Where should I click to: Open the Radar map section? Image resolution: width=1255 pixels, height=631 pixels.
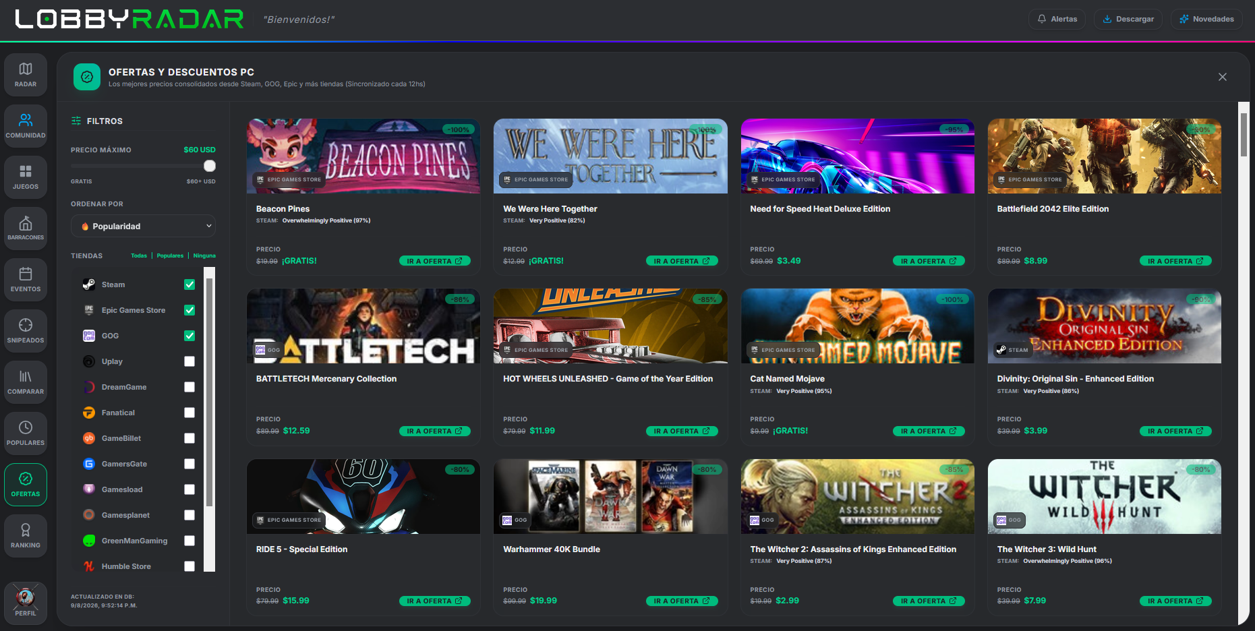26,75
